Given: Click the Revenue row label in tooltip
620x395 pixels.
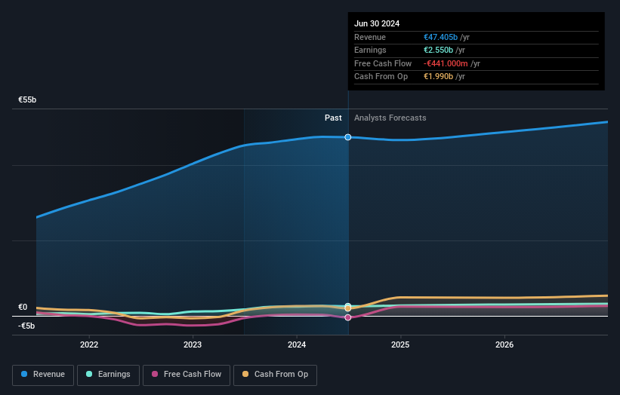Looking at the screenshot, I should 370,37.
